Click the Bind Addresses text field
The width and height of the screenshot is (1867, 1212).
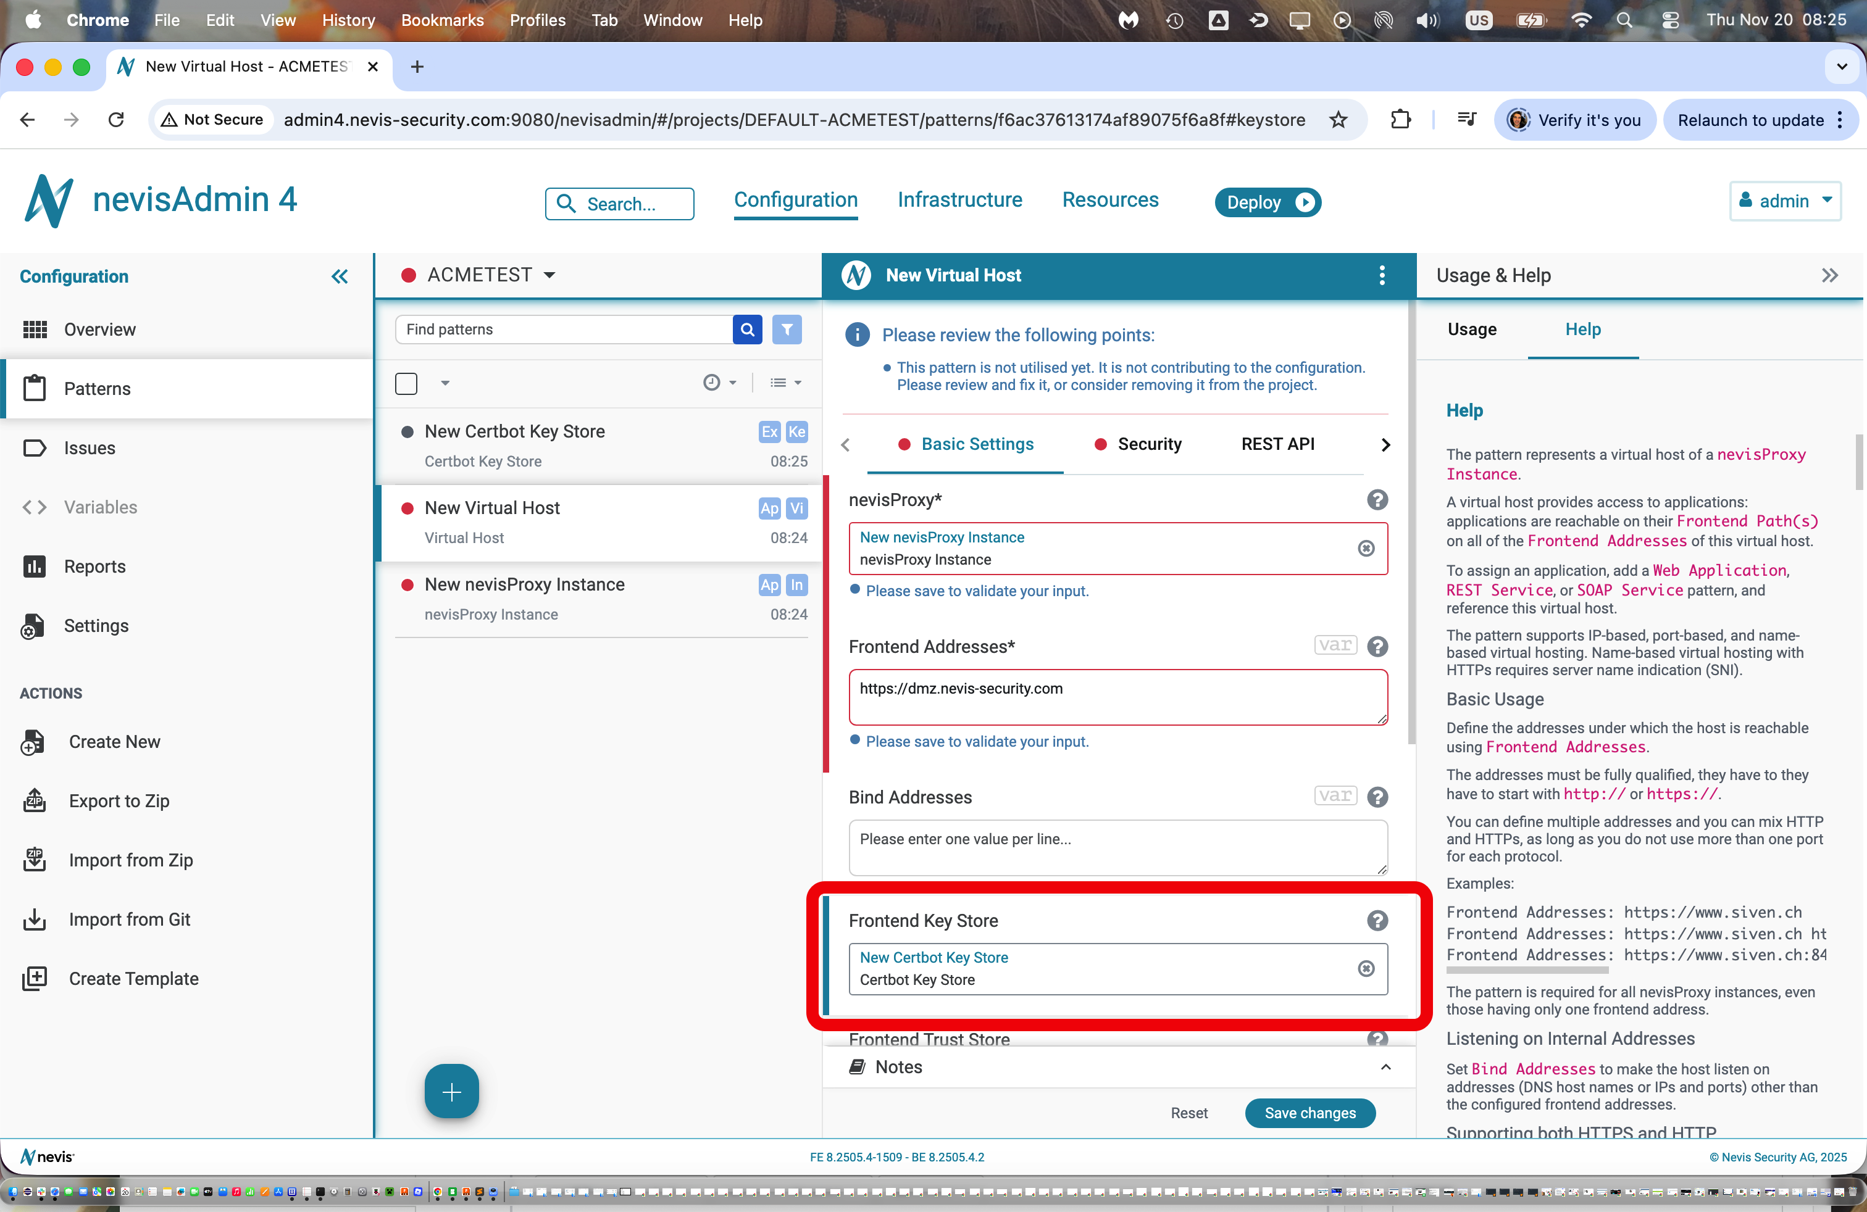tap(1117, 847)
